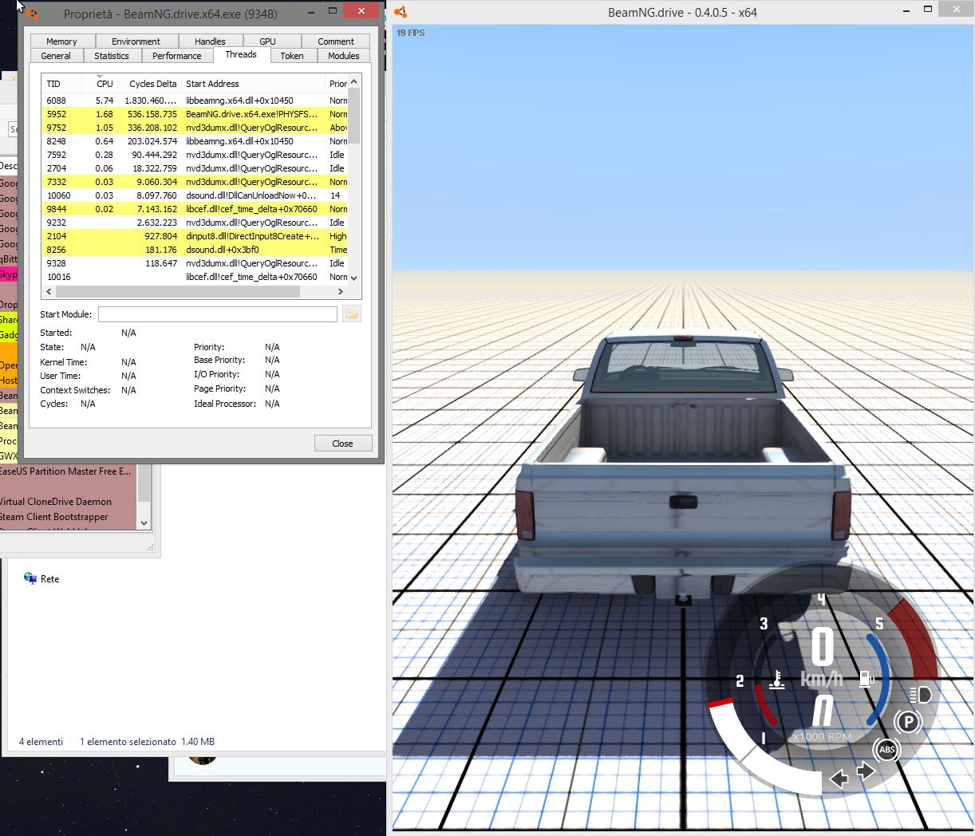
Task: Click the thread list scroll-down arrow
Action: pyautogui.click(x=354, y=278)
